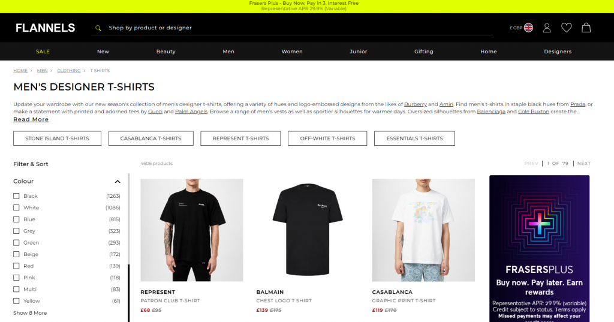Click the filter panel scrollbar

(x=128, y=248)
